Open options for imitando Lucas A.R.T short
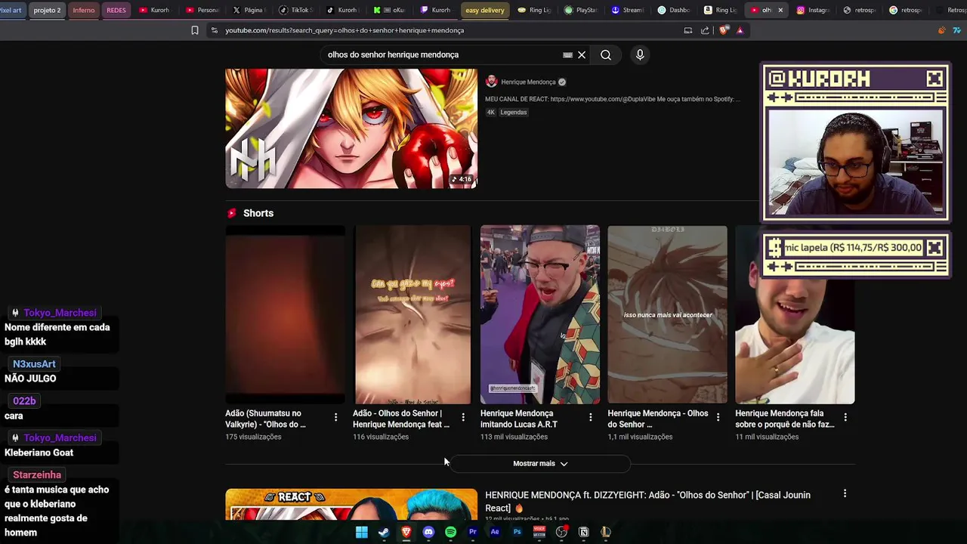The image size is (967, 544). coord(591,417)
